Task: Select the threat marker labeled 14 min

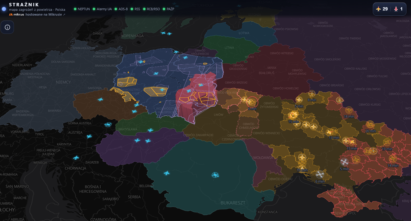Action: [393, 158]
